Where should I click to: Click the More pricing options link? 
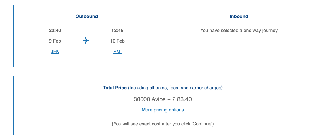pyautogui.click(x=163, y=110)
